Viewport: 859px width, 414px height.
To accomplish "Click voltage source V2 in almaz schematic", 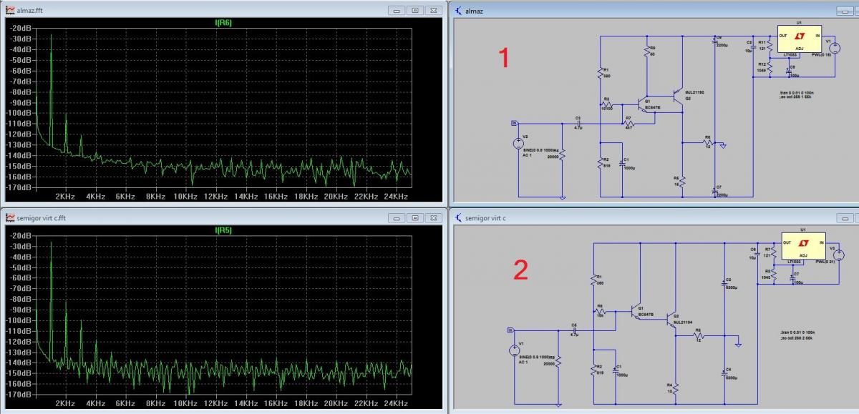I will pos(519,143).
